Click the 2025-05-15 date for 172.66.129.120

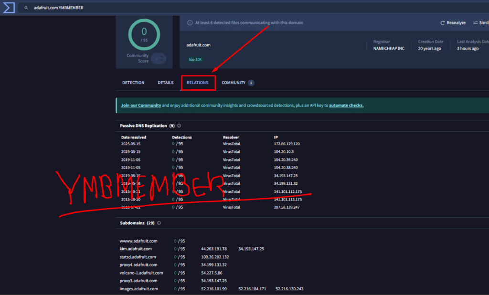click(131, 144)
